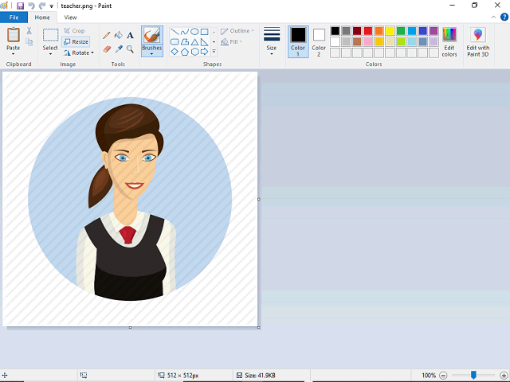The image size is (510, 382).
Task: Click the Crop button
Action: click(74, 31)
